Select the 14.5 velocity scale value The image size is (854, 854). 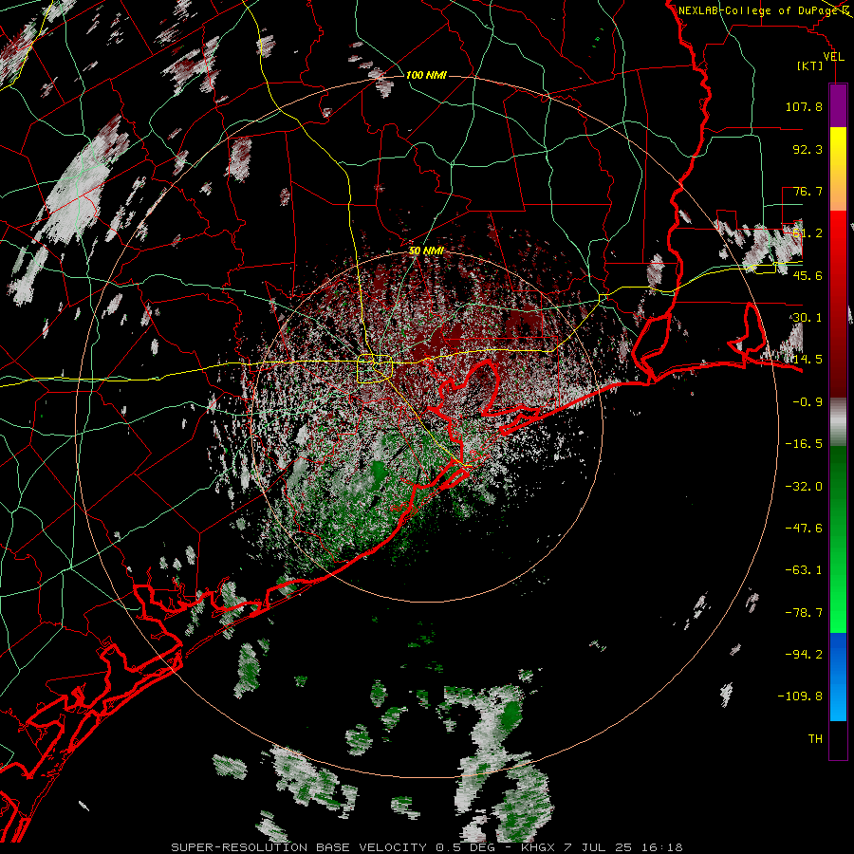coord(808,360)
